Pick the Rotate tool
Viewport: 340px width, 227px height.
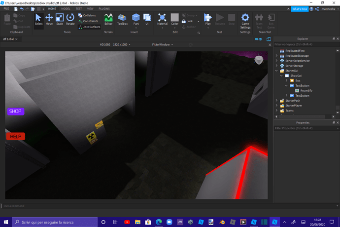coord(70,19)
